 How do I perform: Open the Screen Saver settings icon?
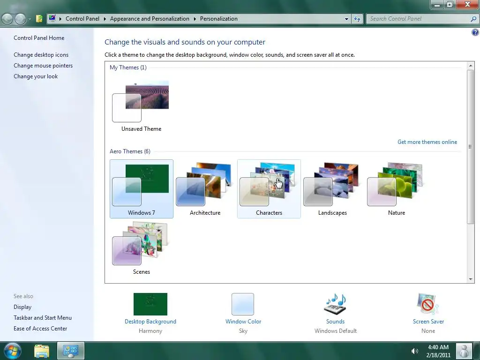[428, 304]
